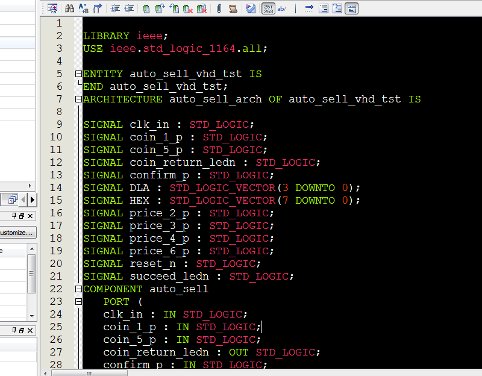Close the side panel with its X button
This screenshot has width=482, height=376.
click(x=30, y=215)
